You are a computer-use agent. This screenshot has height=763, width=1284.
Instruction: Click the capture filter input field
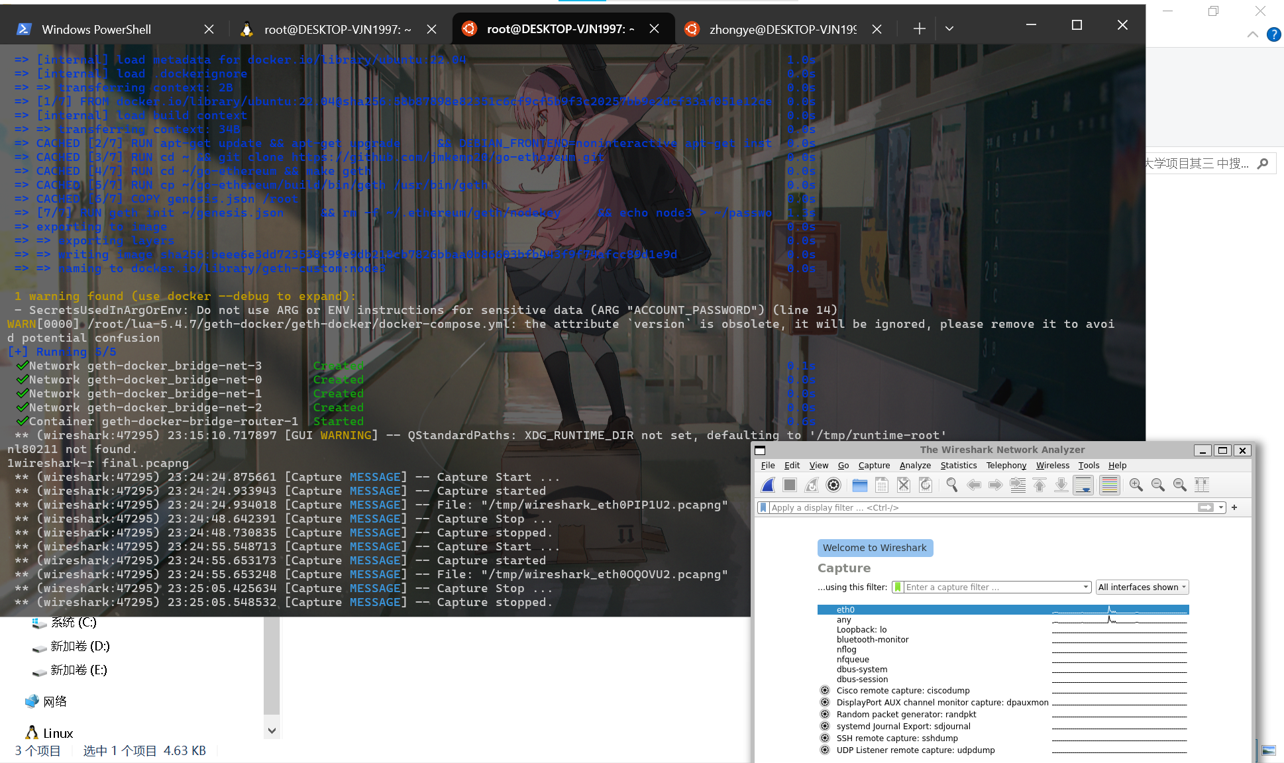[990, 587]
